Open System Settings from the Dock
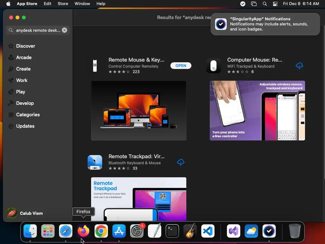This screenshot has height=244, width=325. [x=137, y=231]
